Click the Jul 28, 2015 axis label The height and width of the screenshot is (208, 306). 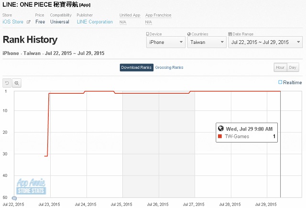tap(230, 205)
